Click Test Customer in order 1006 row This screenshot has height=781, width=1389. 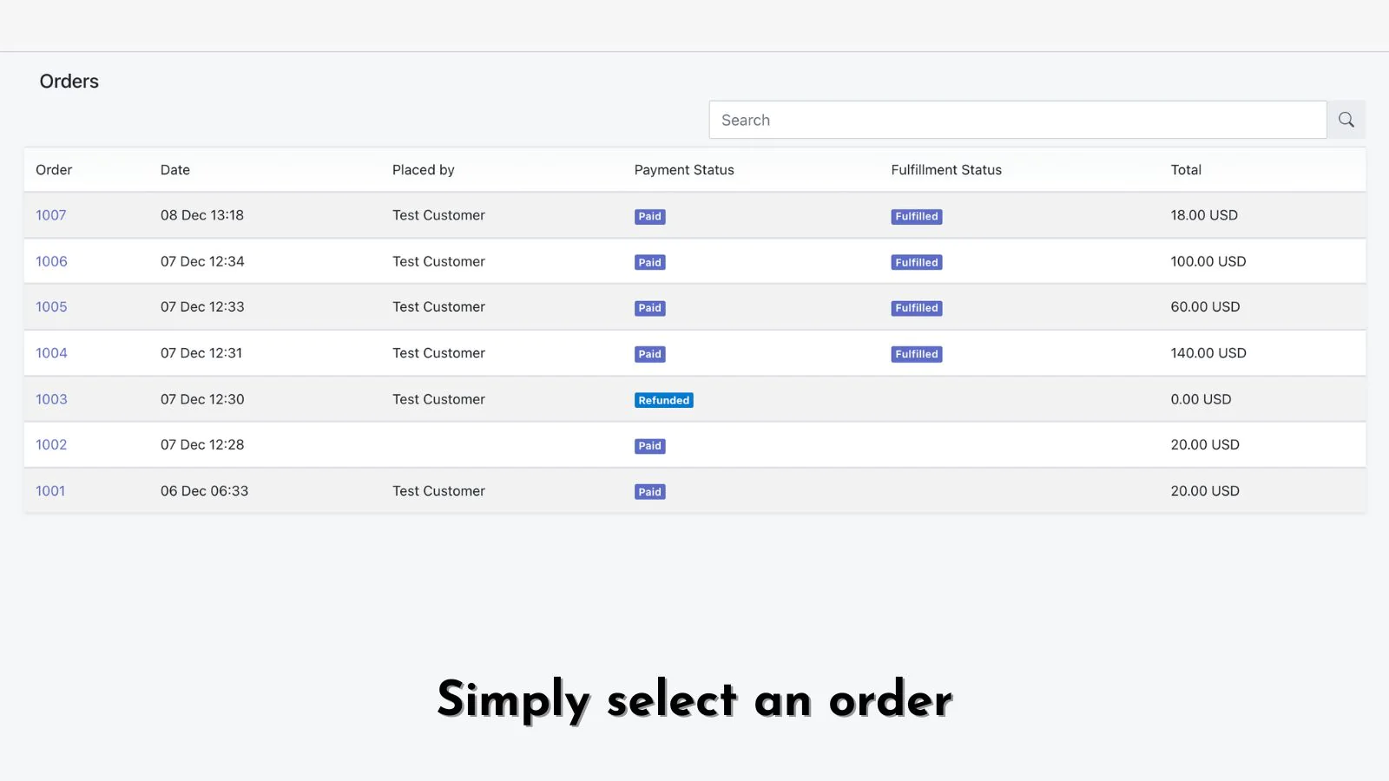point(438,261)
